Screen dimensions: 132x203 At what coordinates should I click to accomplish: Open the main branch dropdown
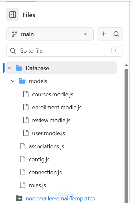pos(50,34)
